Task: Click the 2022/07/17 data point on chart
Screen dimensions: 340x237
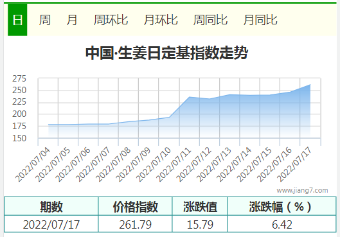Action: click(310, 85)
